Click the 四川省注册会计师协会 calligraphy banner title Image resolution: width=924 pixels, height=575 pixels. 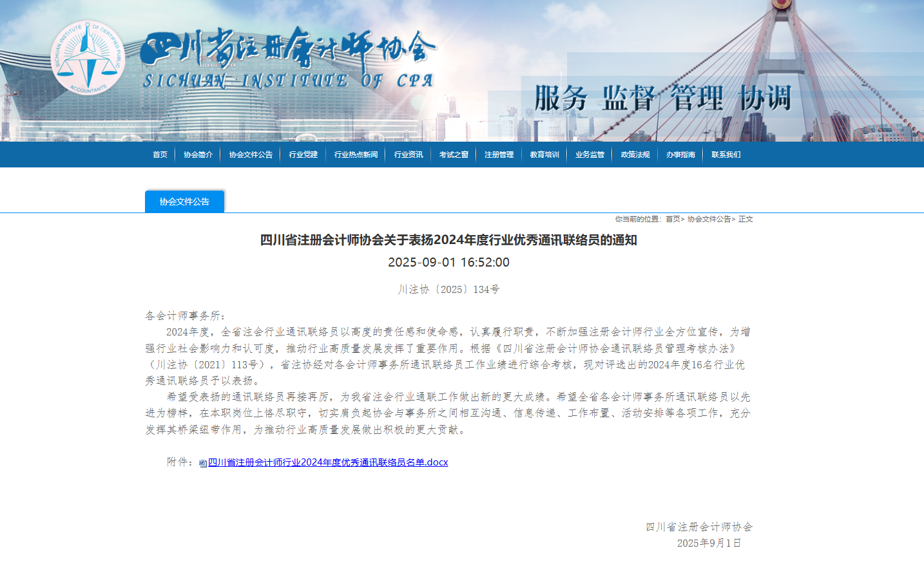(288, 49)
